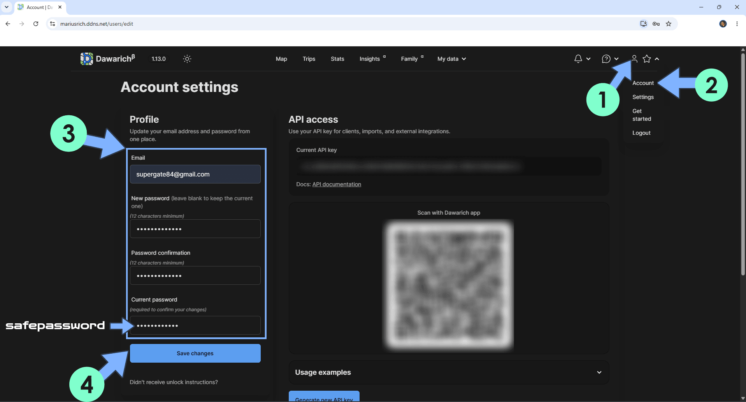This screenshot has height=402, width=746.
Task: Click the page vertical scrollbar
Action: tap(743, 164)
